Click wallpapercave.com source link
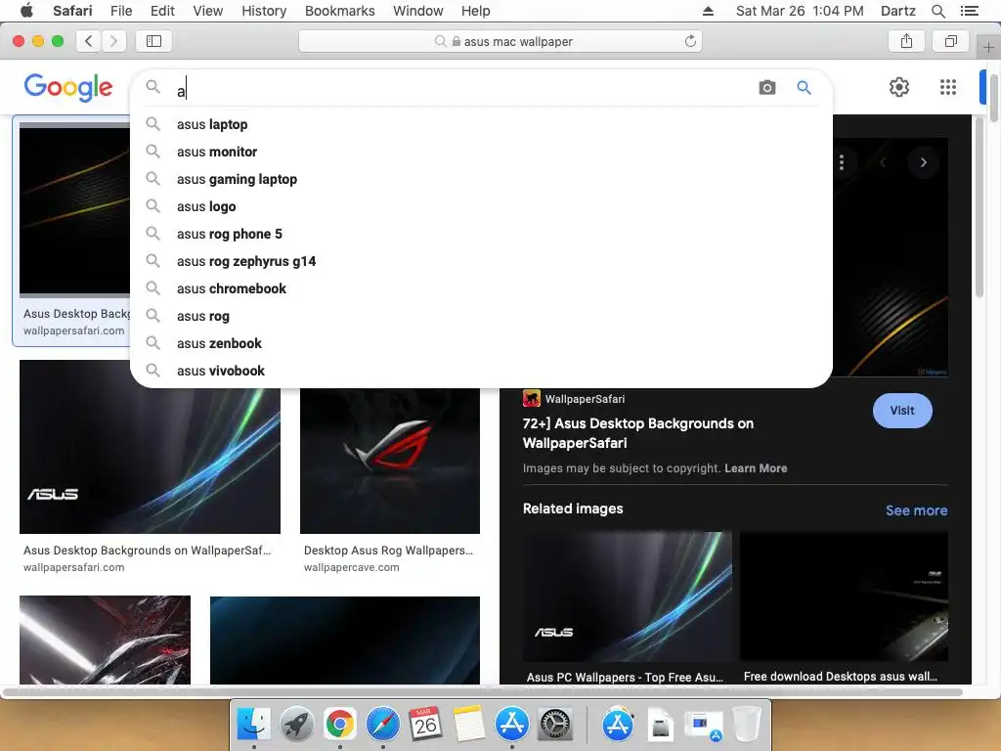 351,567
